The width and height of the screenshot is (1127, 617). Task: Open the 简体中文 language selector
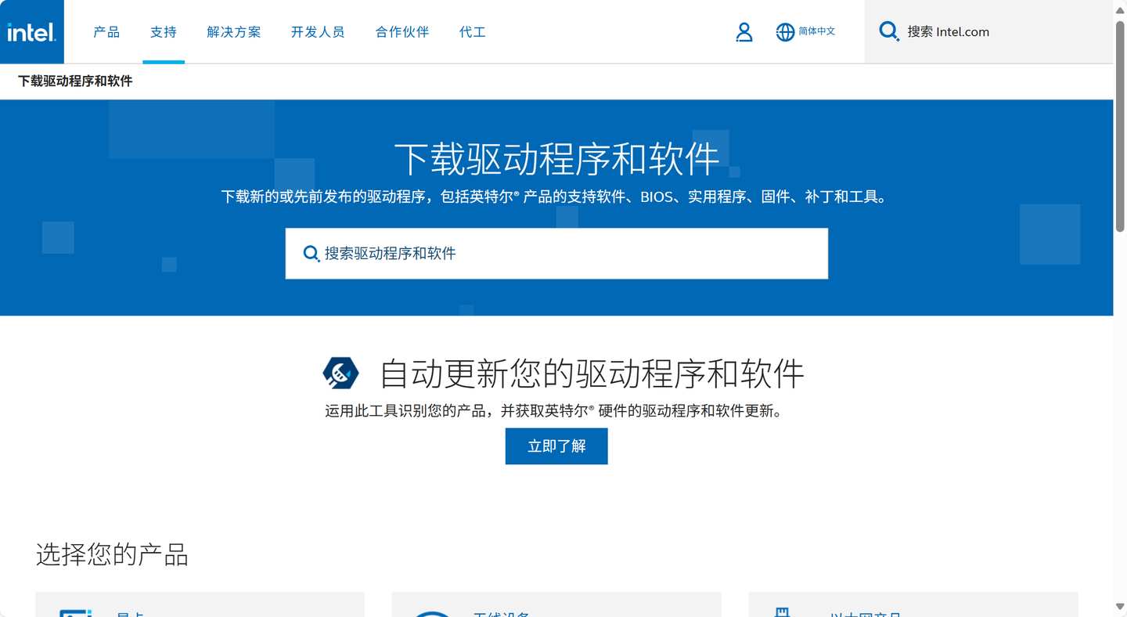pos(816,32)
